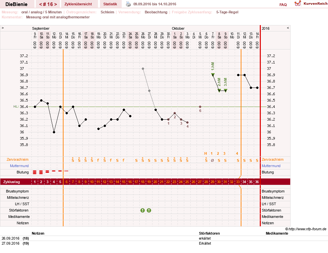328x253 pixels.
Task: Go to next cycle with right arrow
Action: [56, 4]
